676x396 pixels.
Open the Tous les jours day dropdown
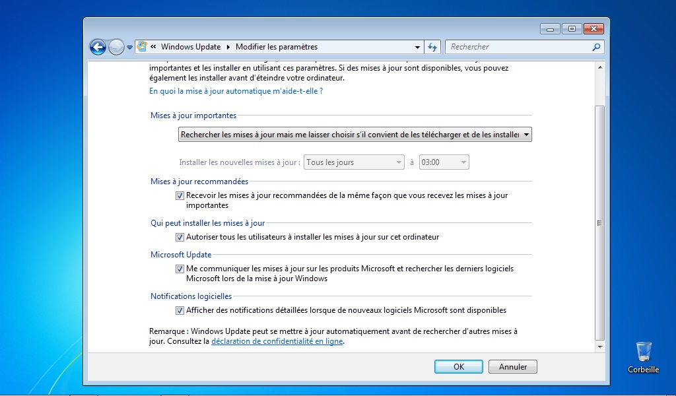click(354, 162)
